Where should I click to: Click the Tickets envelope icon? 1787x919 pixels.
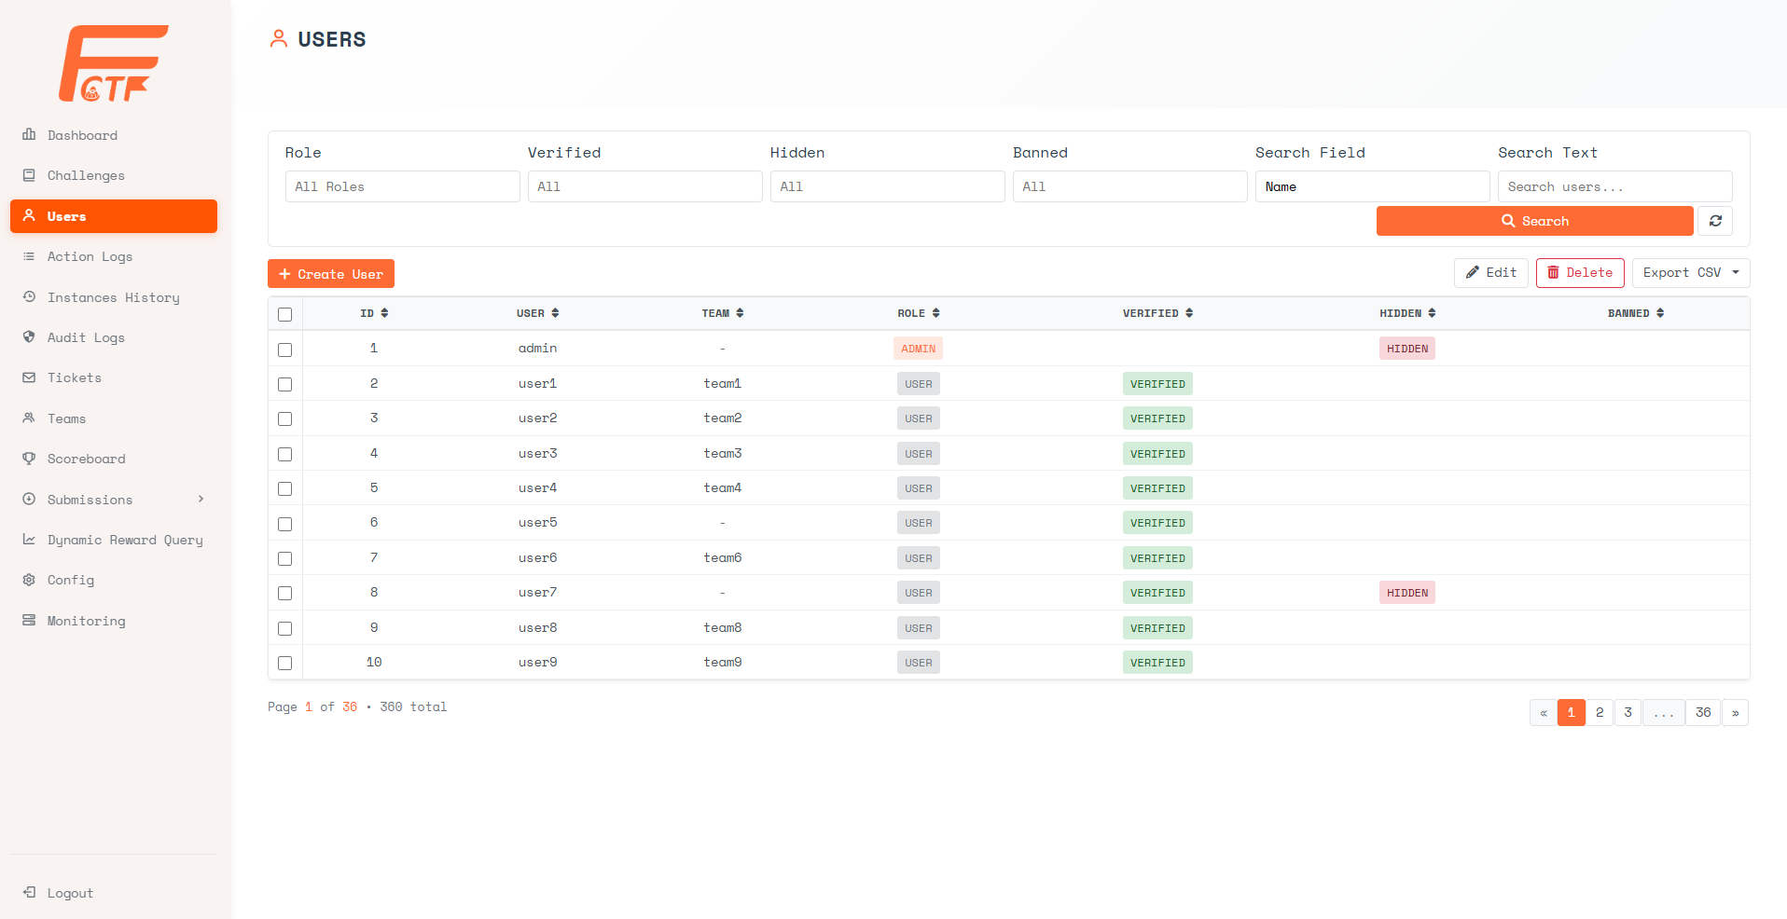coord(29,377)
